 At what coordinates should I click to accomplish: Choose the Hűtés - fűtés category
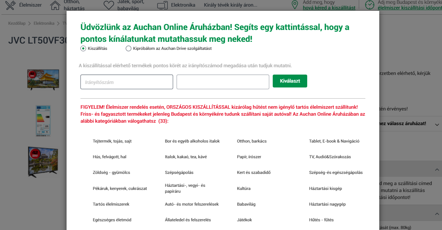click(x=321, y=220)
